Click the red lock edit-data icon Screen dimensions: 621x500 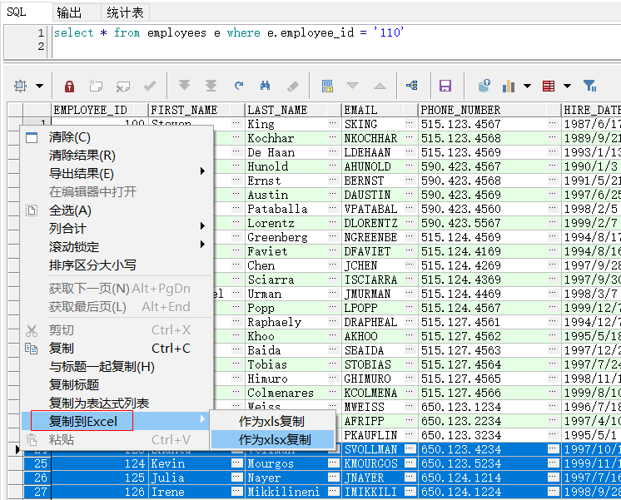pyautogui.click(x=69, y=86)
